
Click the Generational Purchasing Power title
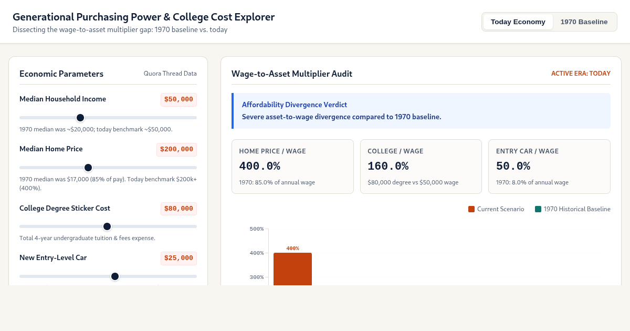[143, 17]
